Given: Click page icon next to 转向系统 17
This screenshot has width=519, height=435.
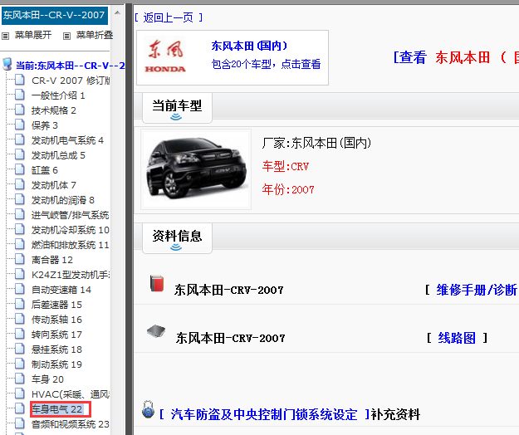Looking at the screenshot, I should pos(20,334).
